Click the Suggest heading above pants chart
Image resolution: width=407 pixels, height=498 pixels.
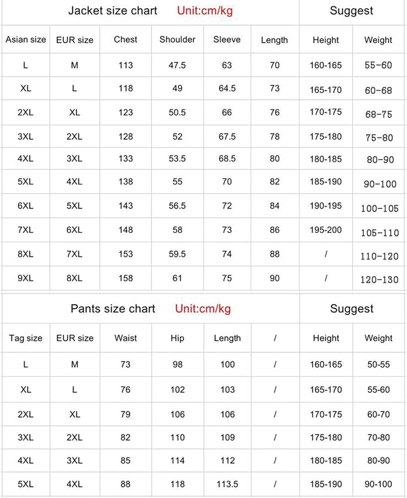tap(352, 309)
